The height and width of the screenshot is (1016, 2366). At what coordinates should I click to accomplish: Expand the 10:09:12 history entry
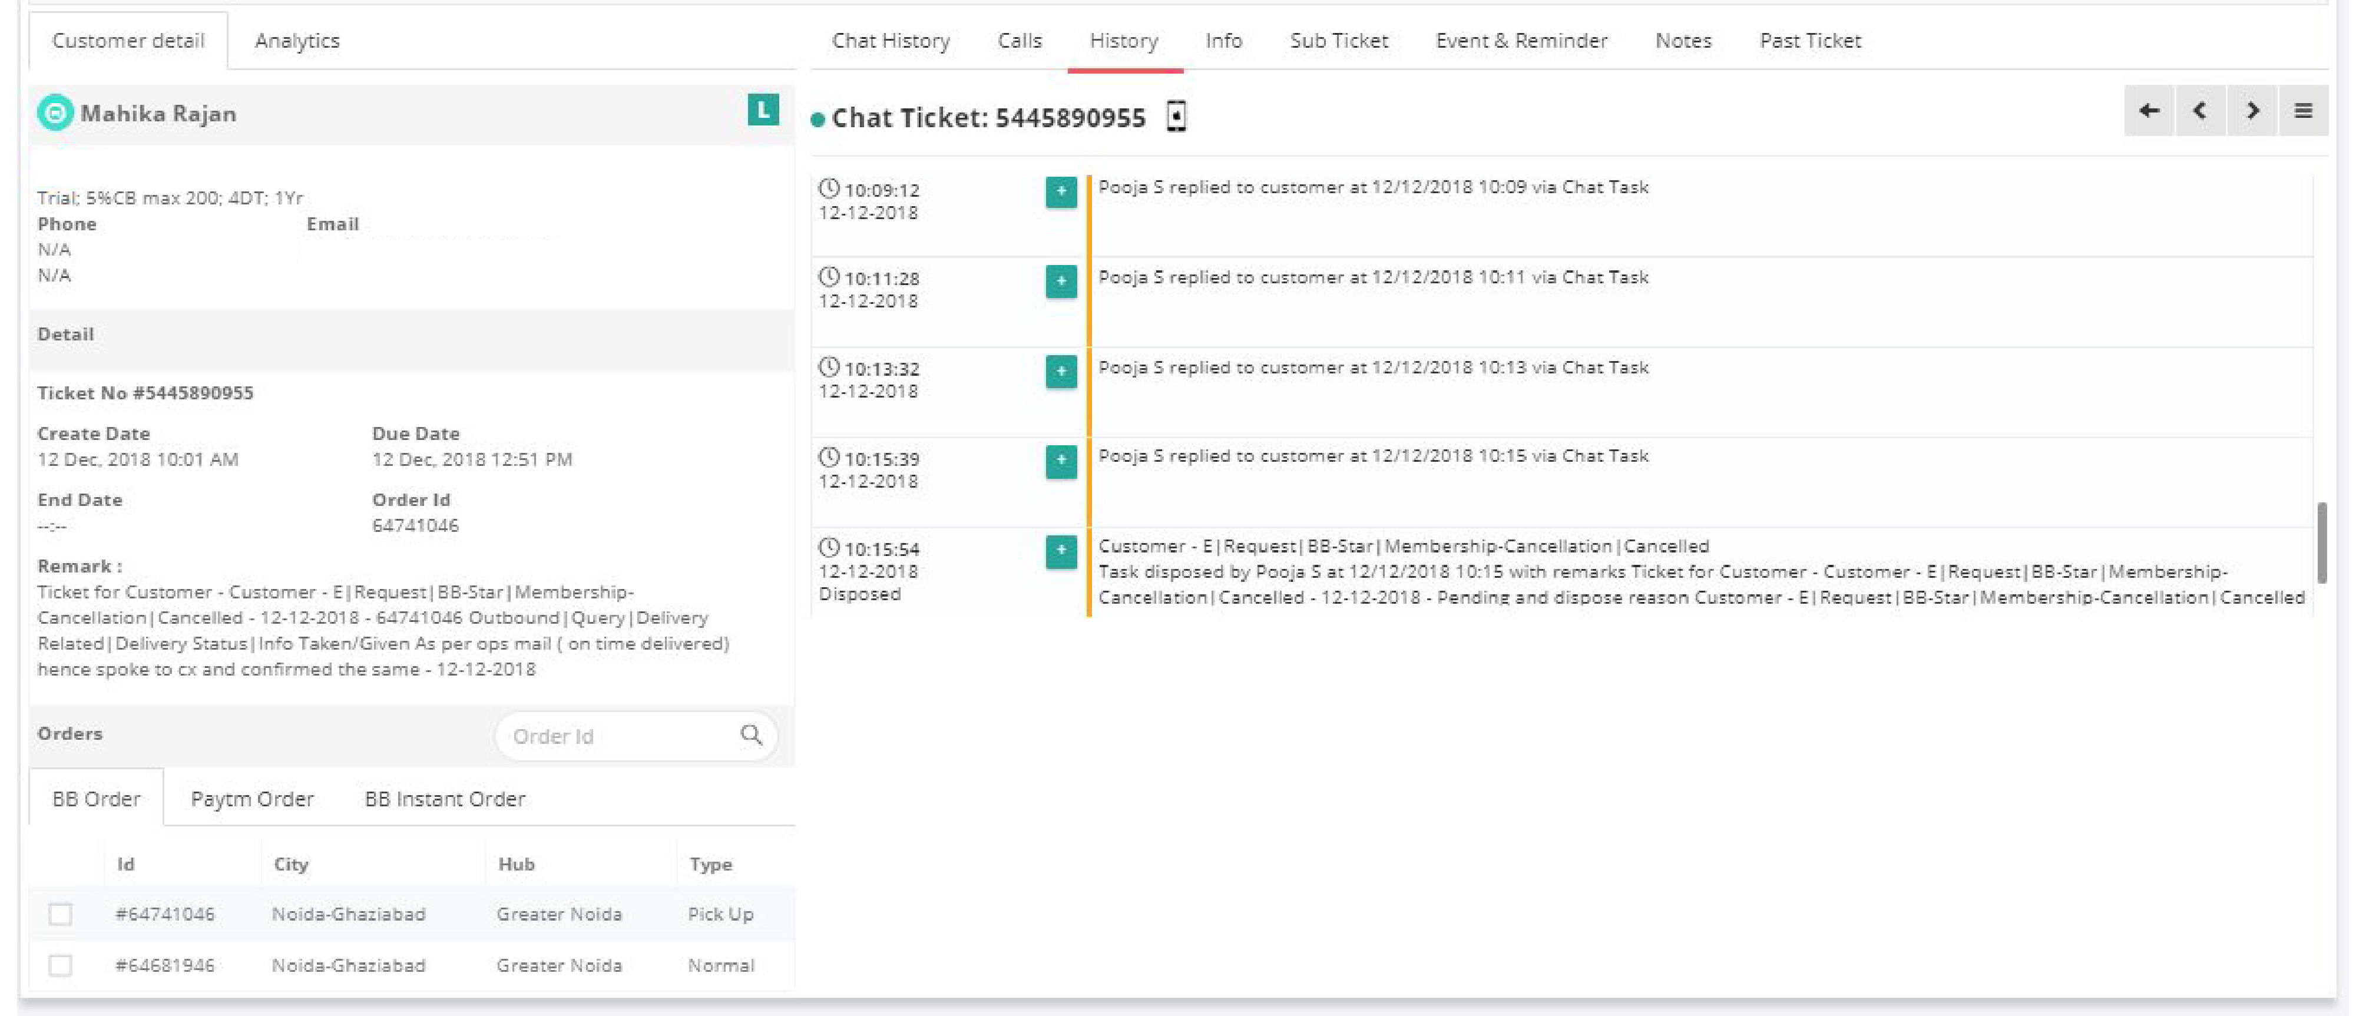point(1061,192)
